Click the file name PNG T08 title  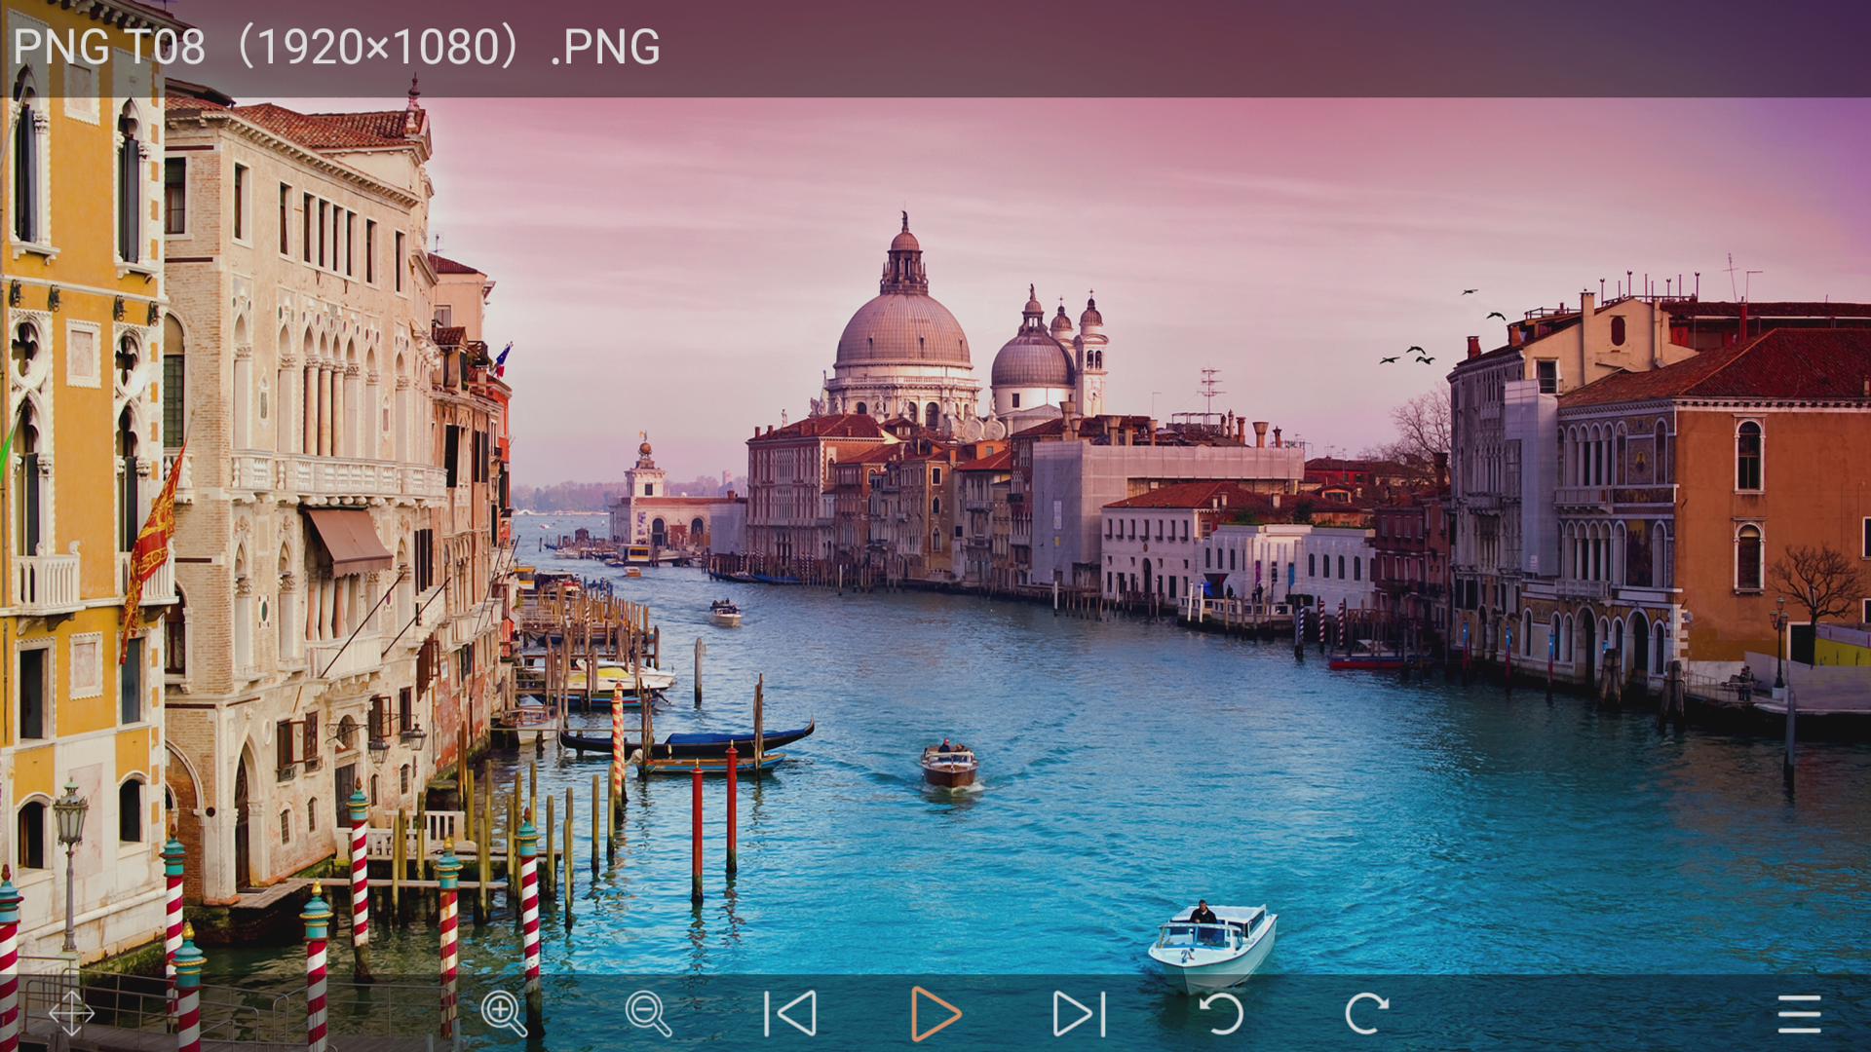pos(336,47)
